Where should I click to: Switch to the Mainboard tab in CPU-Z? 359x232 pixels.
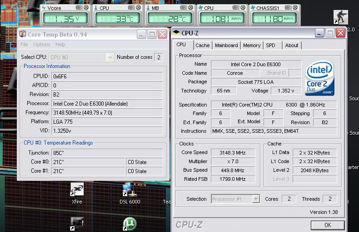(226, 45)
